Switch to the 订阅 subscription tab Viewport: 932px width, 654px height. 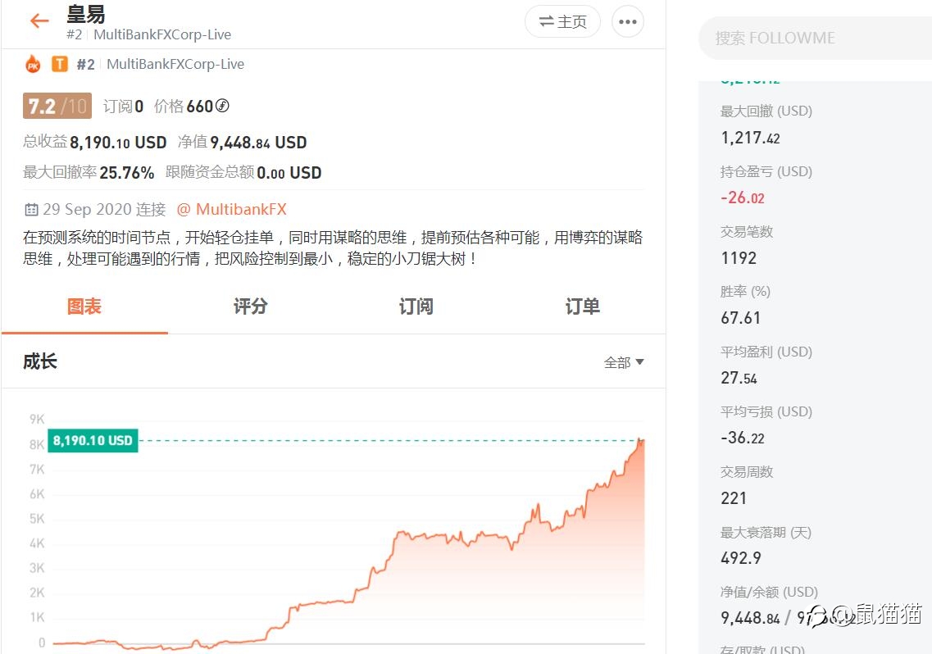[416, 307]
